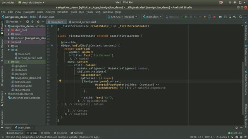Open pubspec.yaml in project tree
Viewport: 248px width, 139px height.
tap(23, 86)
